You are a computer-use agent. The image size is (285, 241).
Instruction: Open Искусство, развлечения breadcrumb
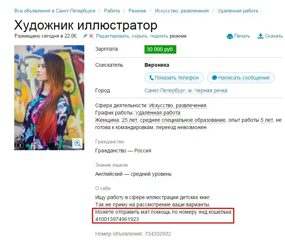(x=182, y=11)
